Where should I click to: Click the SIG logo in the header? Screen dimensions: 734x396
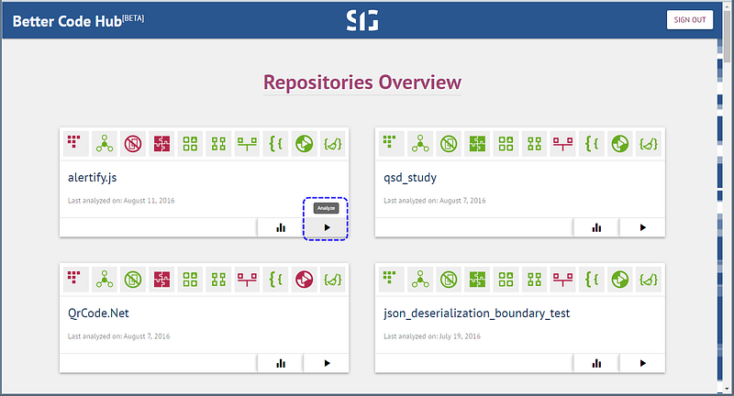(362, 20)
